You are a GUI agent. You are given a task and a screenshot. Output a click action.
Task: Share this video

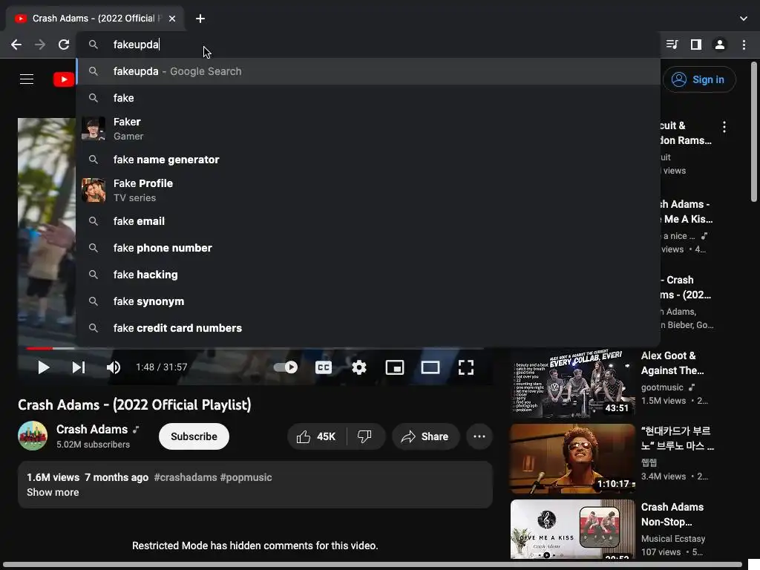(x=425, y=436)
